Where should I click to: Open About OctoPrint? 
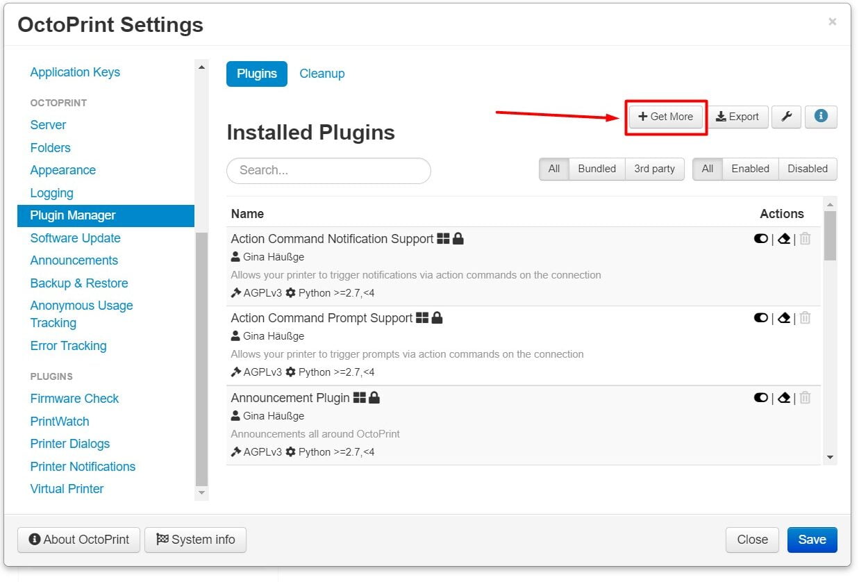[78, 540]
